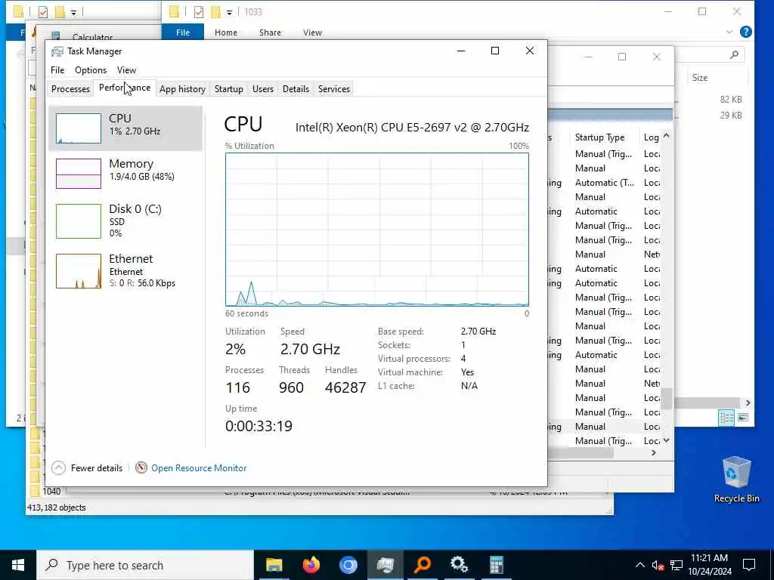Switch to the Details tab
The image size is (774, 580).
pyautogui.click(x=296, y=89)
